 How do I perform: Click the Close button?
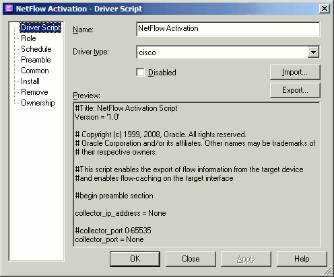[191, 259]
